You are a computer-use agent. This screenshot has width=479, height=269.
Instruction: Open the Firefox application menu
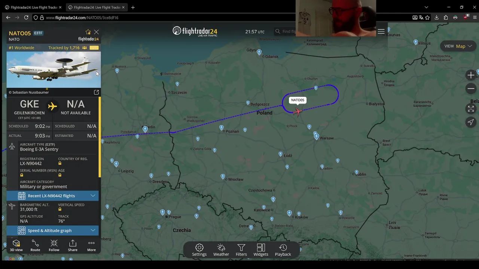(475, 18)
